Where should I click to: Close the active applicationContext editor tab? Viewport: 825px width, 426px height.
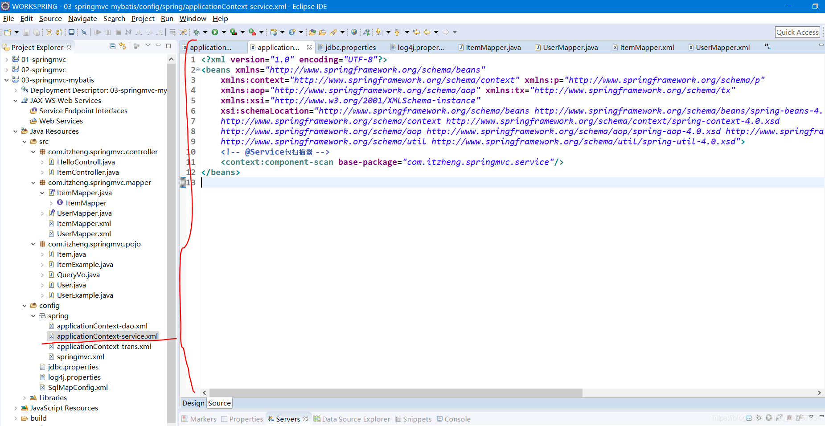tap(309, 47)
